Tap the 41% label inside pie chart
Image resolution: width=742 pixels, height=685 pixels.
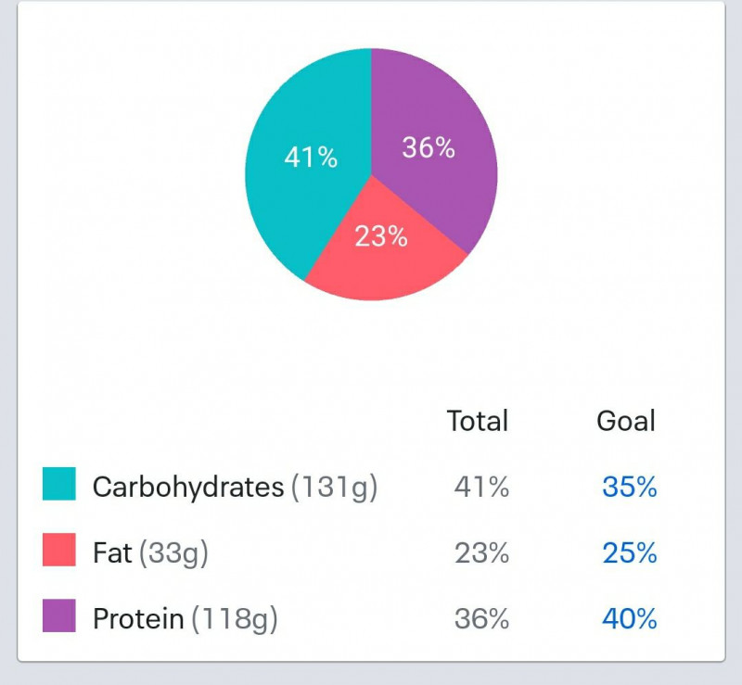click(x=311, y=157)
